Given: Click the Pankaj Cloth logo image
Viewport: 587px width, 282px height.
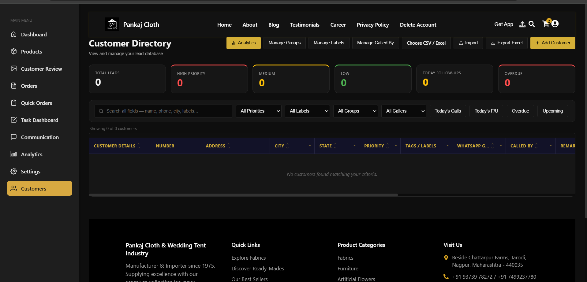Looking at the screenshot, I should click(x=112, y=24).
